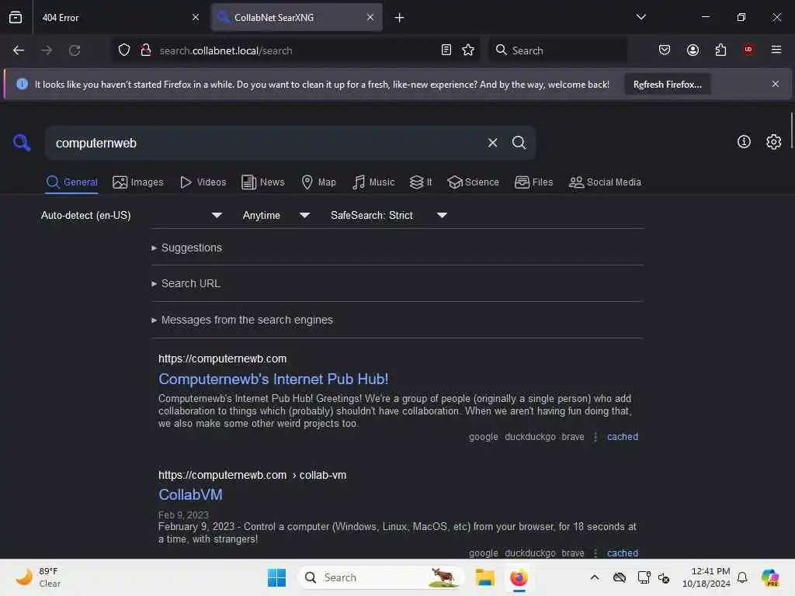Open tracking protection shield icon
The image size is (795, 596).
124,50
